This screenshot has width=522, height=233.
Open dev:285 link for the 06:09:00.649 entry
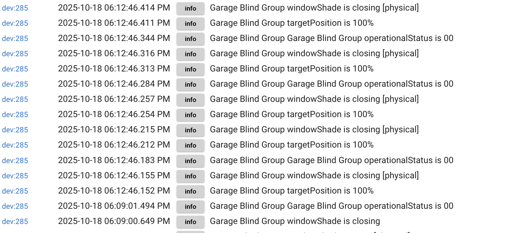(15, 222)
